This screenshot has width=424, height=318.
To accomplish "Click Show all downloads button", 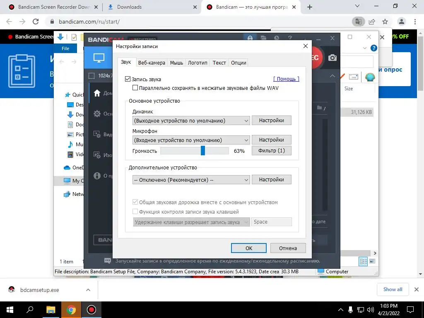I will point(393,289).
